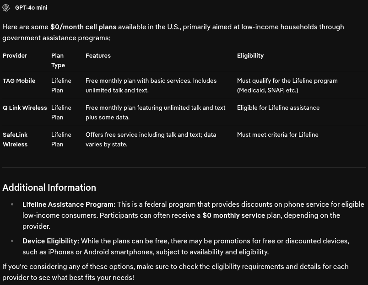Screen dimensions: 368x285
Task: Select the TAG Mobile provider cell
Action: point(19,81)
